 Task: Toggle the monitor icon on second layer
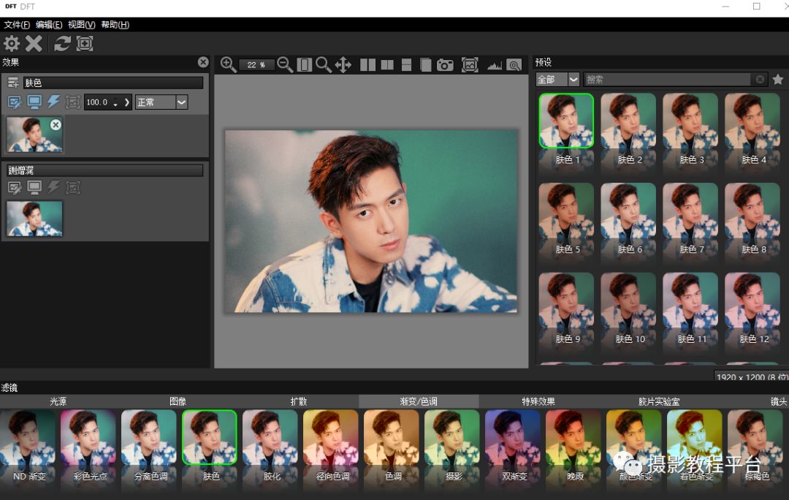(x=34, y=188)
